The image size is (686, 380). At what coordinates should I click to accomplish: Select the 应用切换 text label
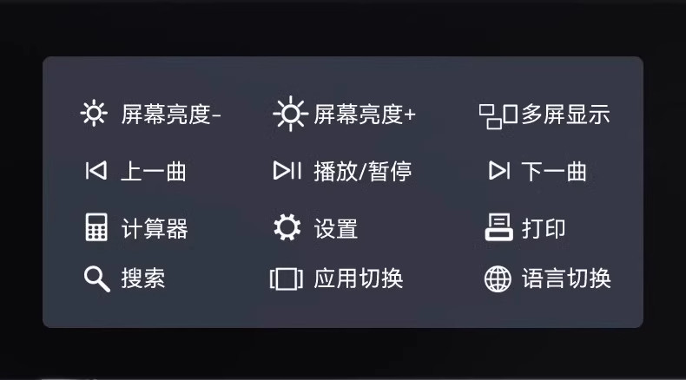359,278
